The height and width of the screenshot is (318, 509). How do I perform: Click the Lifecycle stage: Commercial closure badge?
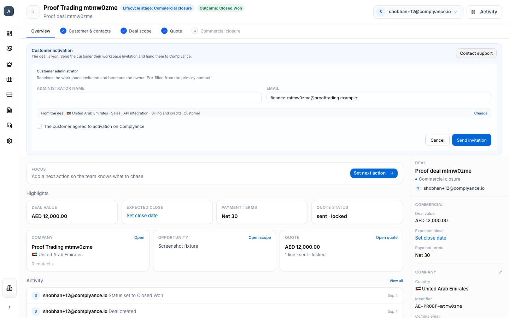pyautogui.click(x=157, y=8)
